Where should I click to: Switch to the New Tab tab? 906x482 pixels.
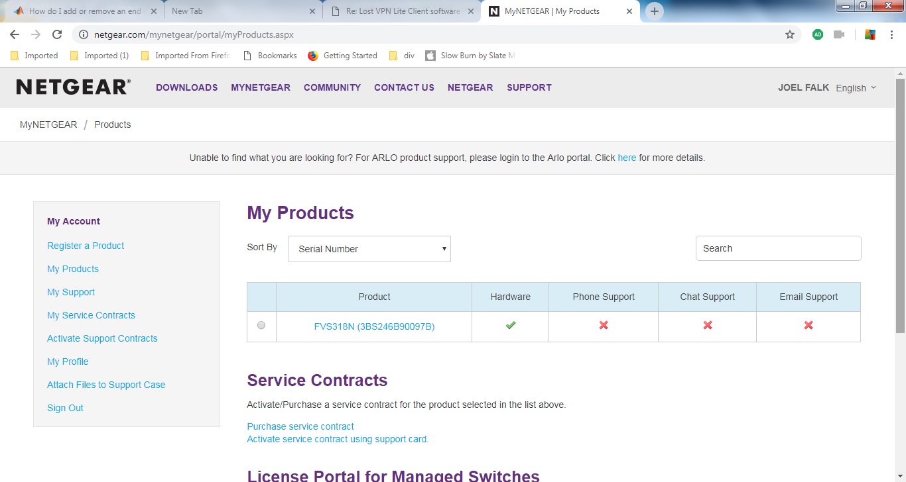243,11
